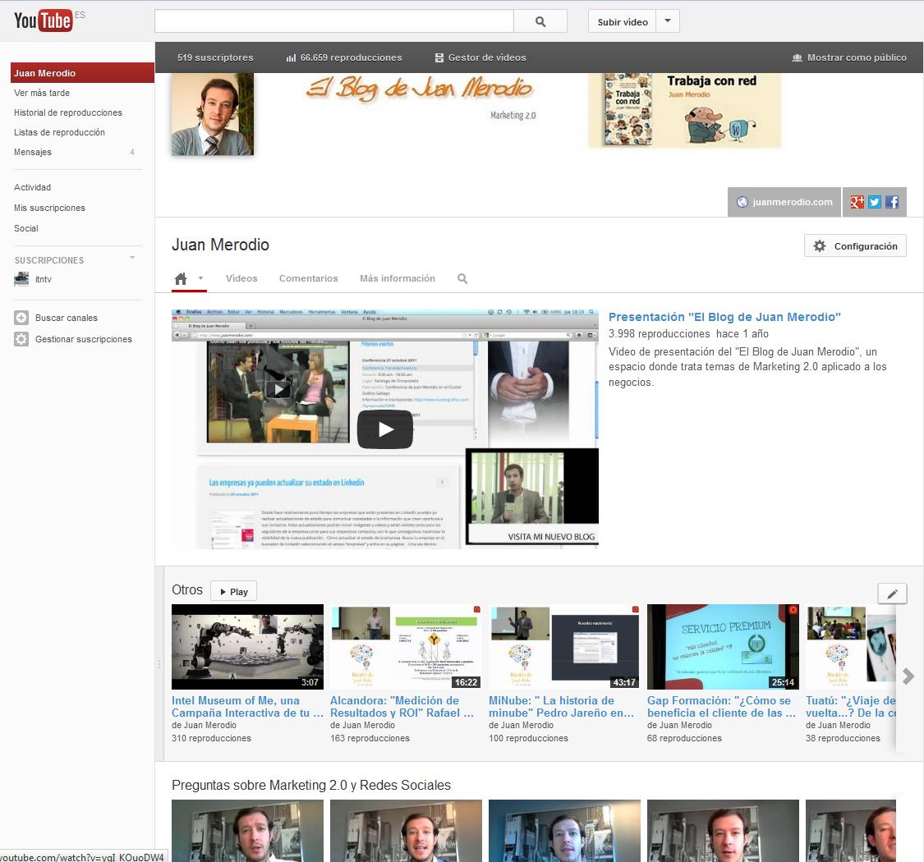Viewport: 924px width, 862px height.
Task: Open 519 suscriptores link
Action: pos(215,57)
